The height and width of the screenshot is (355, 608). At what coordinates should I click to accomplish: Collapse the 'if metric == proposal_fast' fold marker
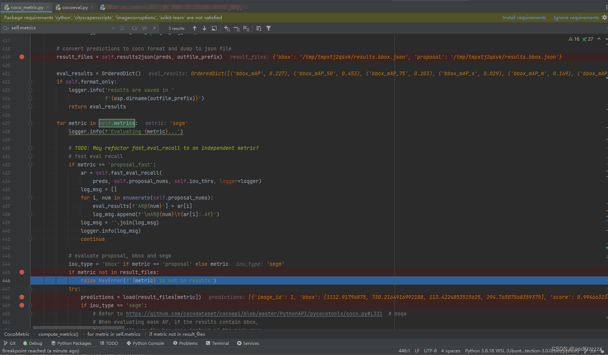30,165
